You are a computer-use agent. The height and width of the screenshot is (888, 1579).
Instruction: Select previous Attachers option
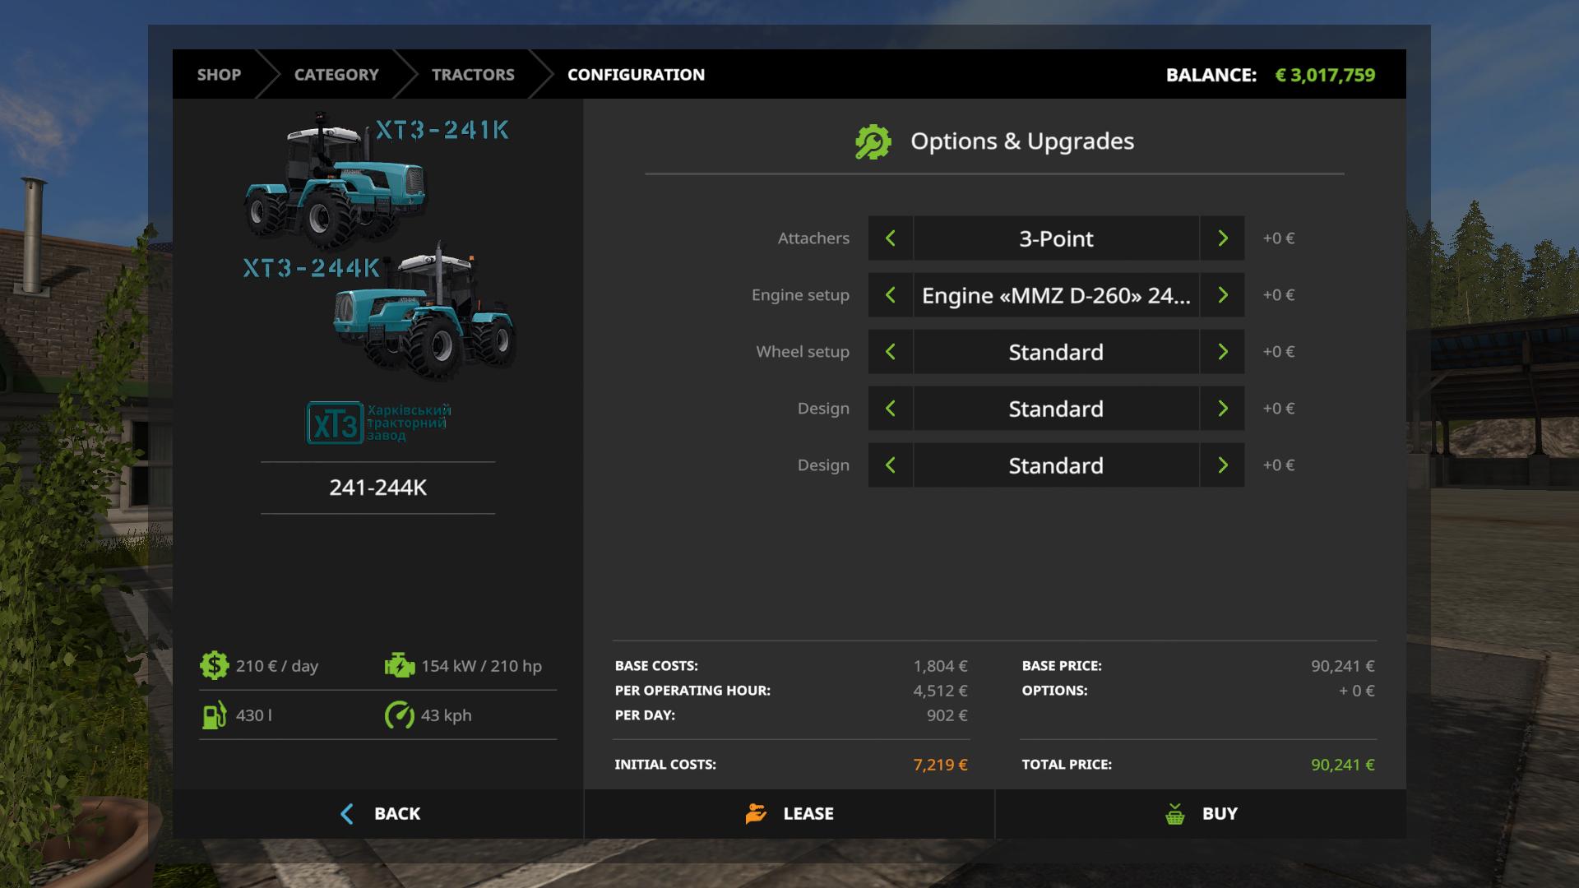tap(890, 238)
